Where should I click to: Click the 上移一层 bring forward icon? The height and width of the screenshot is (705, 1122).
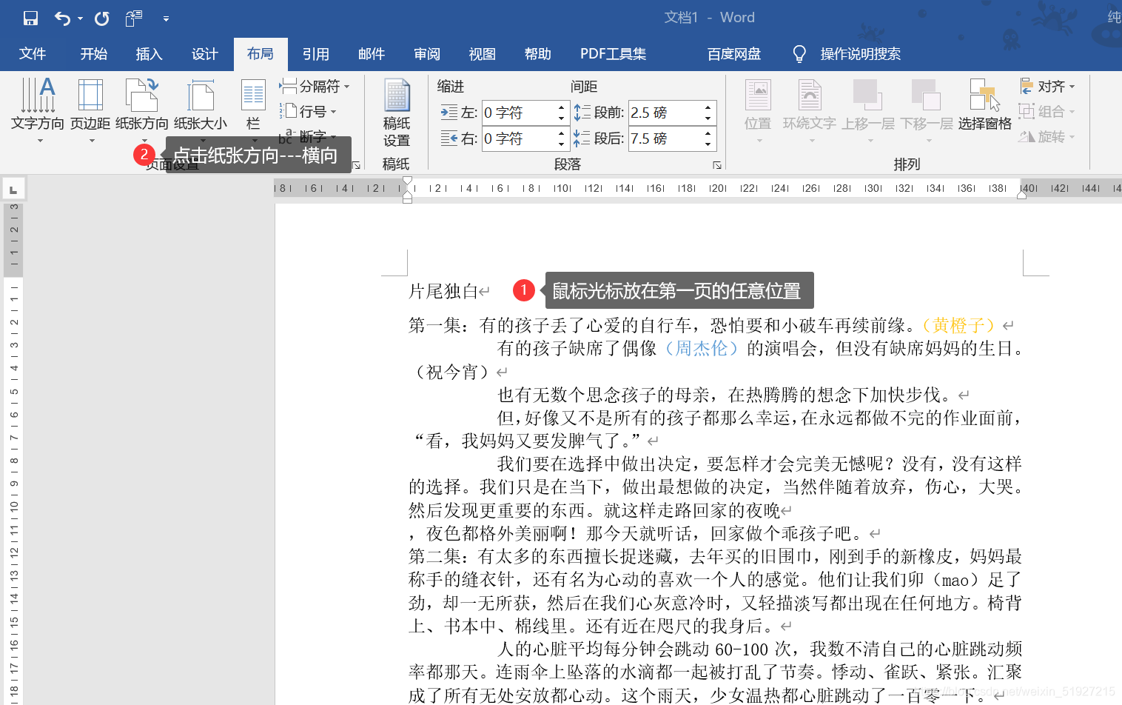point(867,96)
